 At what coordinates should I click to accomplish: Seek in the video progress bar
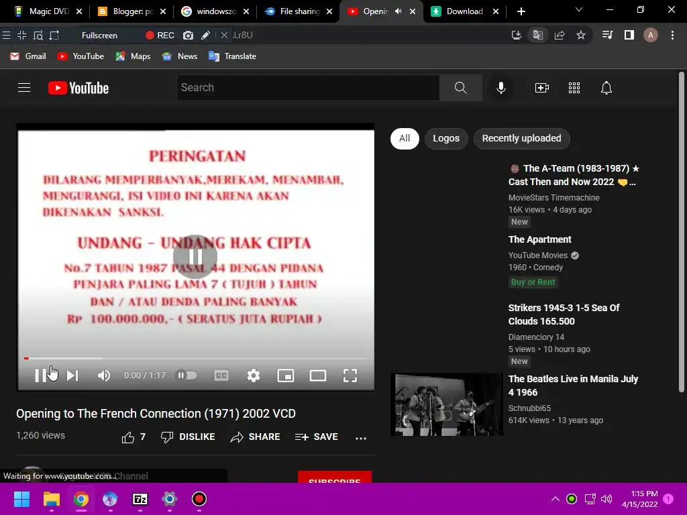coord(195,358)
